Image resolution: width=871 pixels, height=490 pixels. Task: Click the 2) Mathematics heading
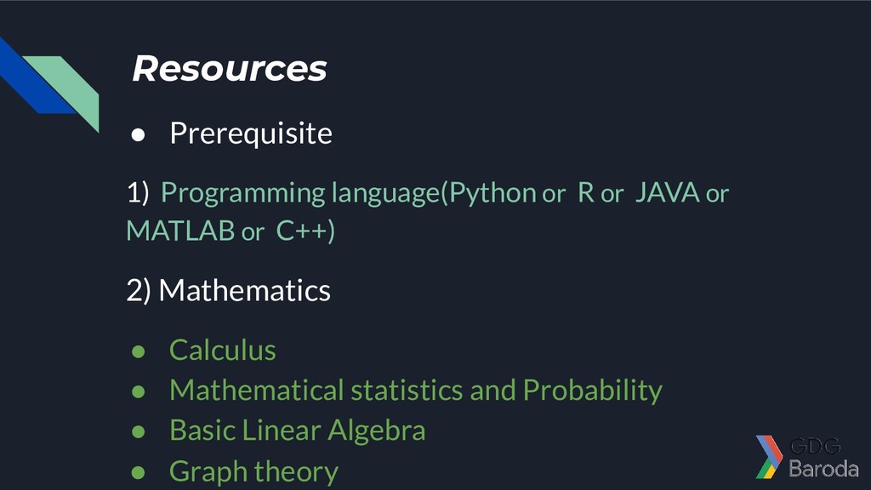[x=228, y=290]
